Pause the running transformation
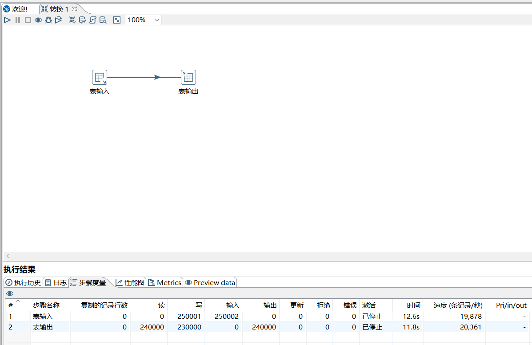Viewport: 532px width, 345px height. pos(18,20)
